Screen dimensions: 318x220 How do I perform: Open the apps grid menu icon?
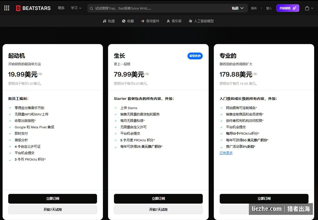(x=7, y=8)
